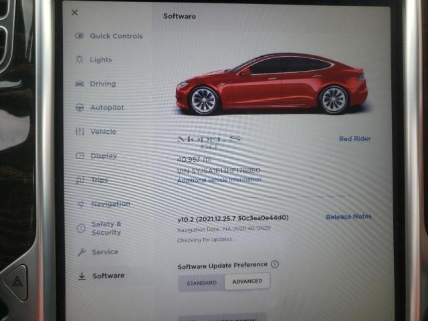Click the Trips icon in sidebar
Image resolution: width=428 pixels, height=321 pixels.
click(80, 180)
